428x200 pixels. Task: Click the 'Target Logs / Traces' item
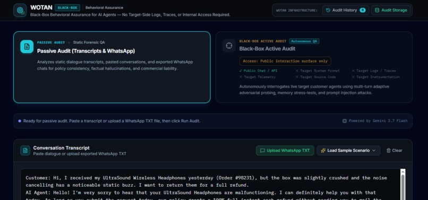point(374,71)
